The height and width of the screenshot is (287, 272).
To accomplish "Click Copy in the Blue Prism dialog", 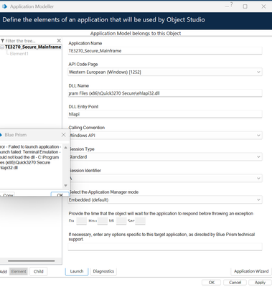I will pos(7,194).
